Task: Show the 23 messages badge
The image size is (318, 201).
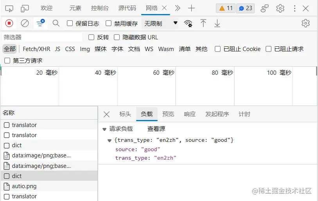Action: (x=245, y=8)
